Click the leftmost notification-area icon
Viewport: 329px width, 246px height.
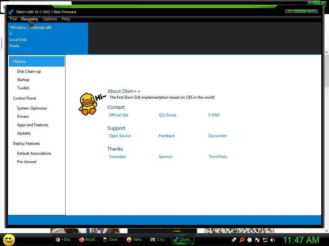click(x=234, y=240)
